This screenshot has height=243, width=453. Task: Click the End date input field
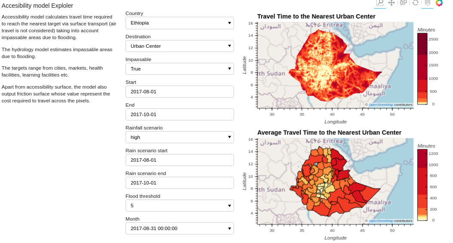[179, 114]
